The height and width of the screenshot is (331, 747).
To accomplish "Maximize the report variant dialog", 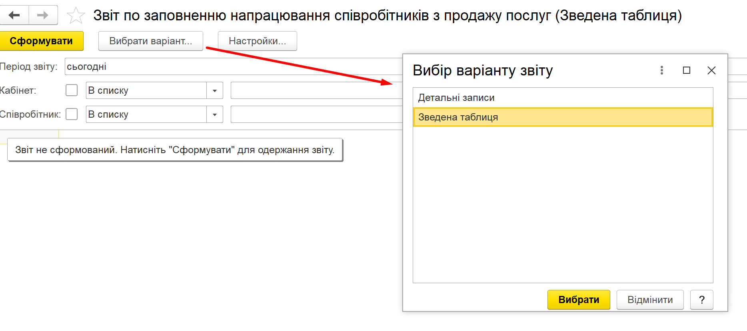I will pos(687,71).
